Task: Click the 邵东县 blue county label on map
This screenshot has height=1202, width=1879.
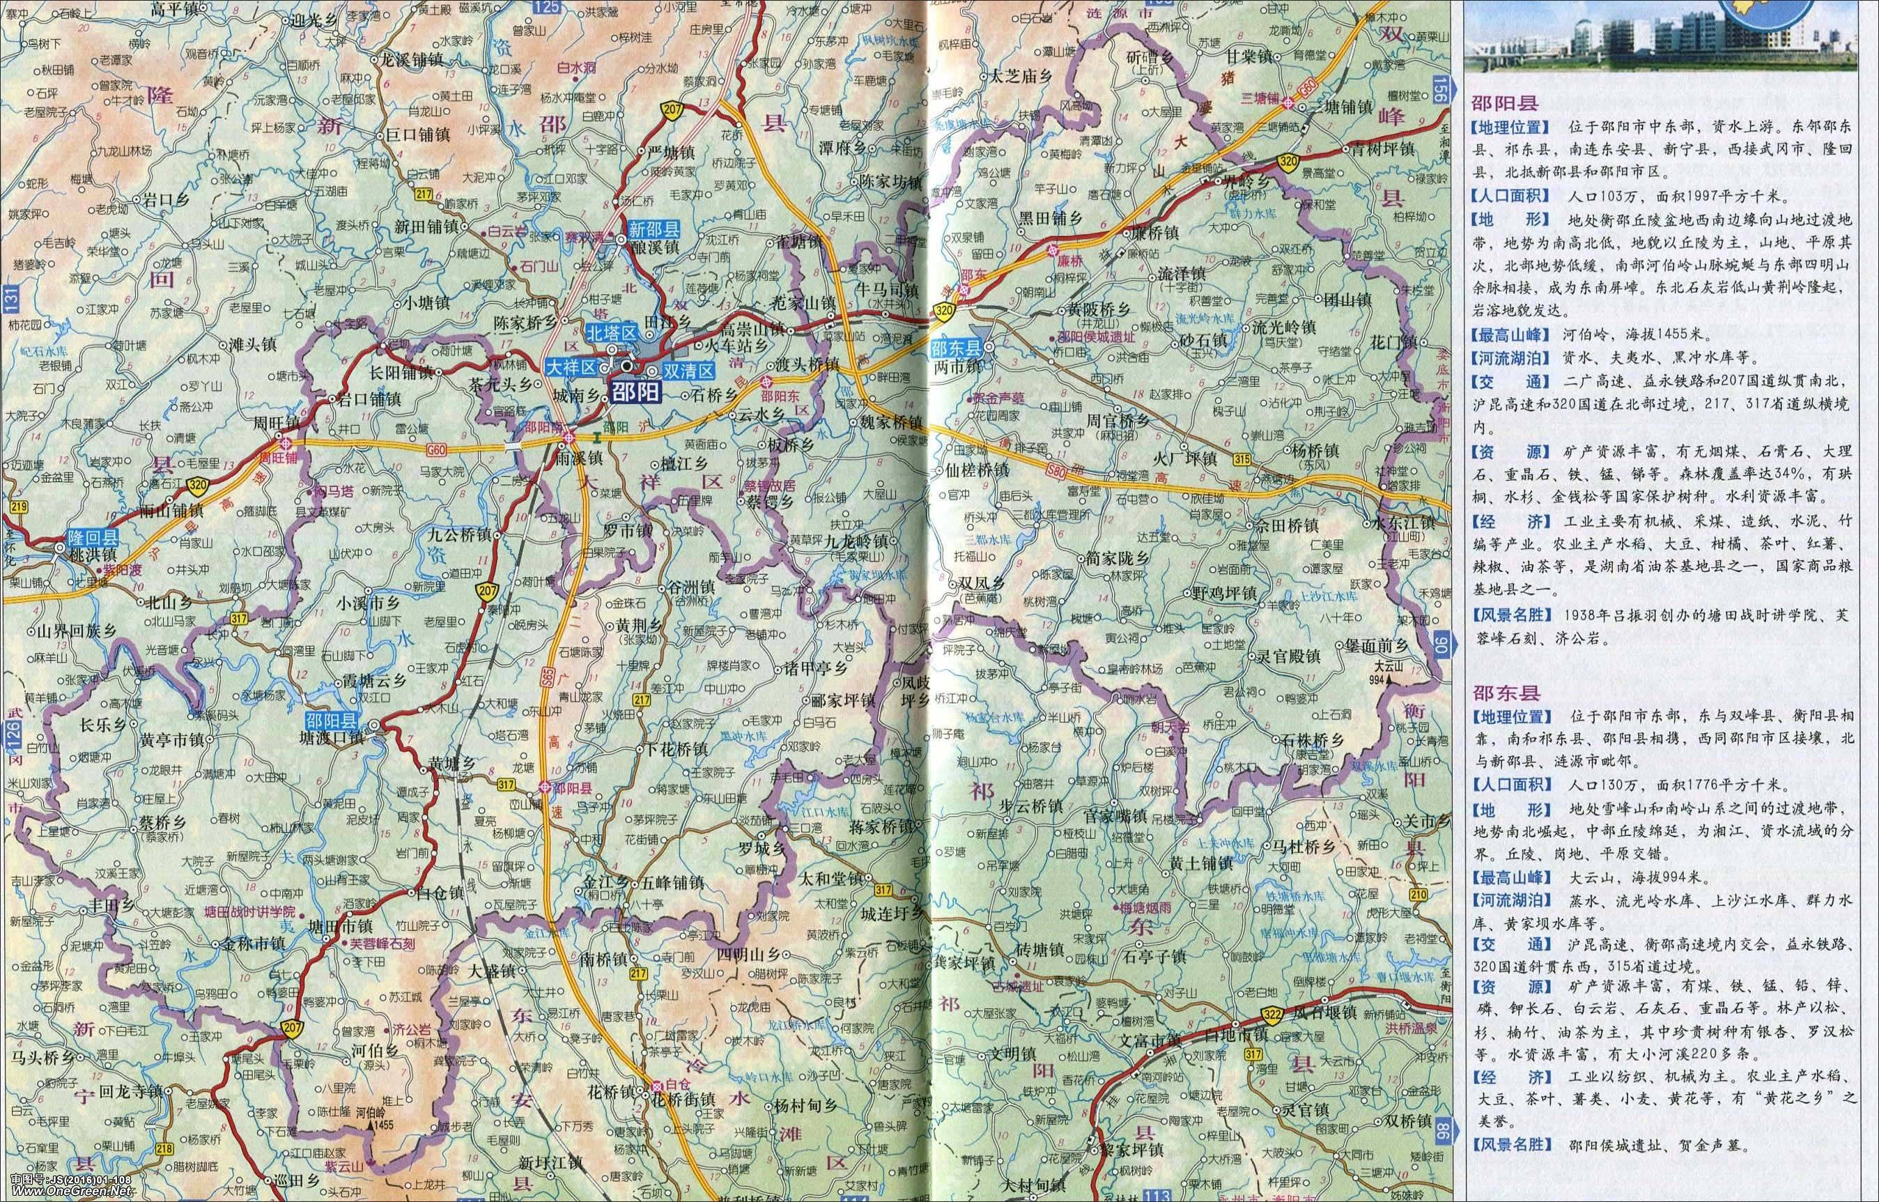Action: (958, 349)
